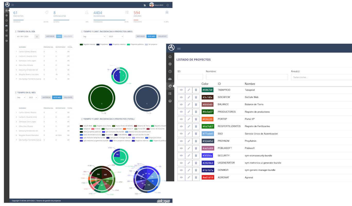Click the muted notifications bell icon
The width and height of the screenshot is (352, 206).
(145, 5)
